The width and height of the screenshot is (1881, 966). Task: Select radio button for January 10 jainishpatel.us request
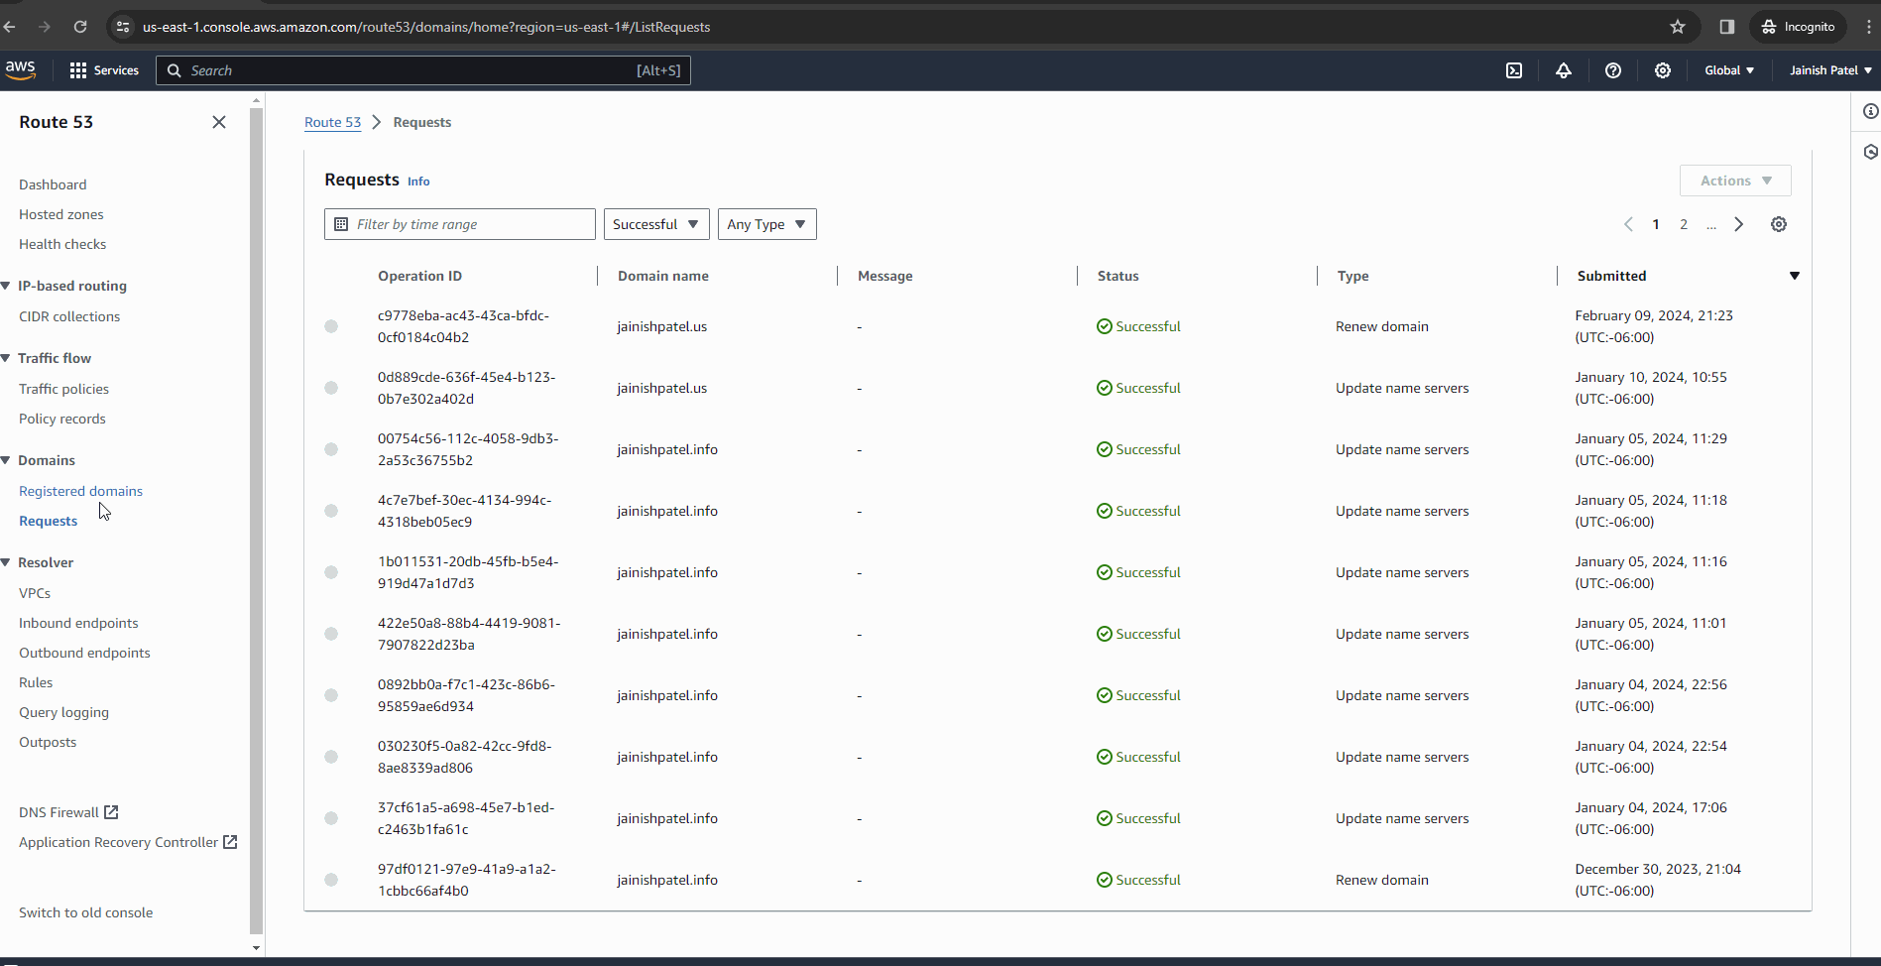coord(331,388)
